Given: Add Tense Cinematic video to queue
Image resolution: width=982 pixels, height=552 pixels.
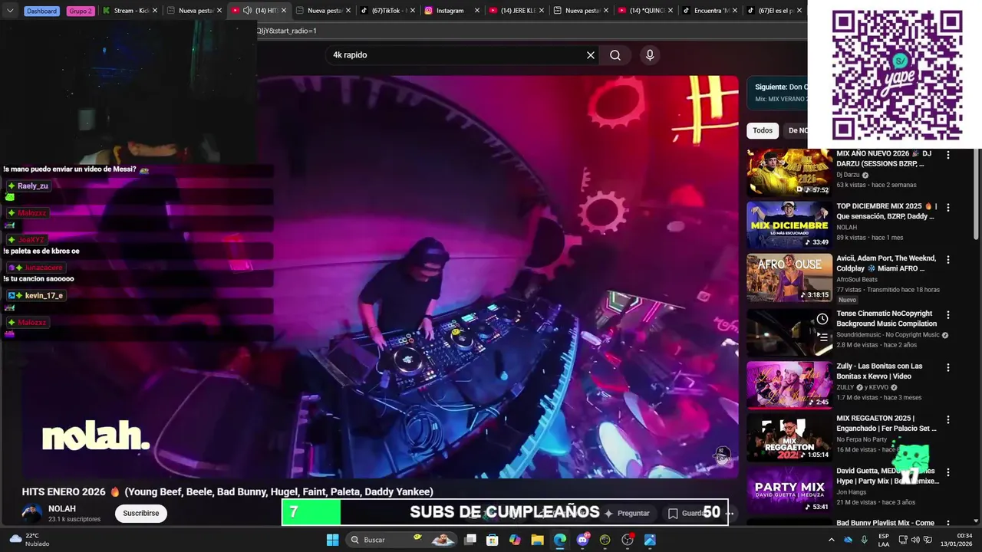Looking at the screenshot, I should point(822,337).
